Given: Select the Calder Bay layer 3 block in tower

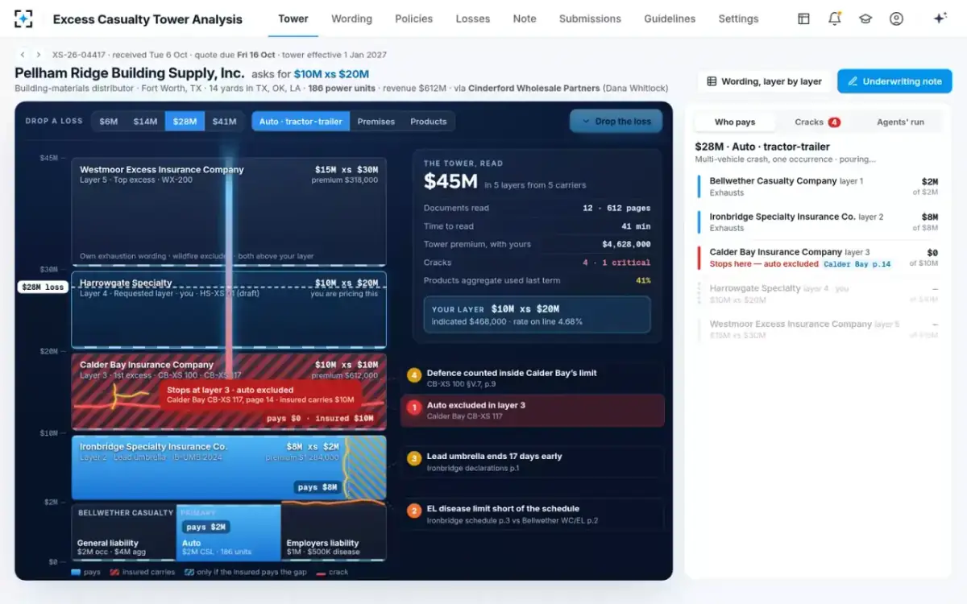Looking at the screenshot, I should point(229,392).
